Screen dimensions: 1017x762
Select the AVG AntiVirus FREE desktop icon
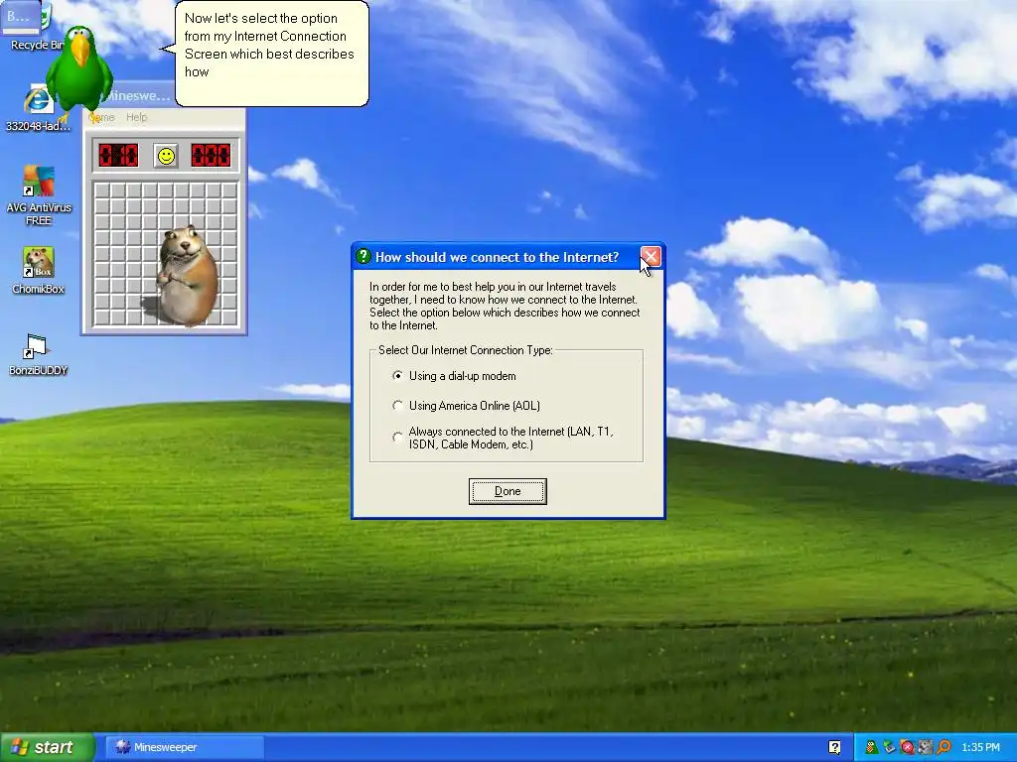click(39, 195)
